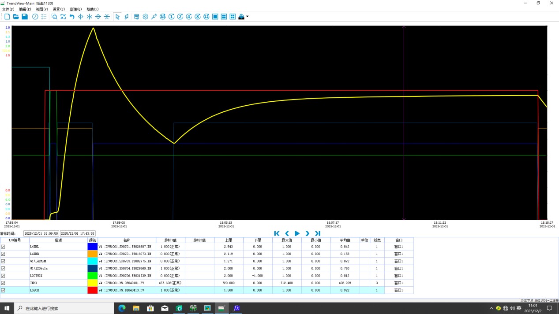This screenshot has width=559, height=314.
Task: Click the pin toolbar icon
Action: (x=154, y=17)
